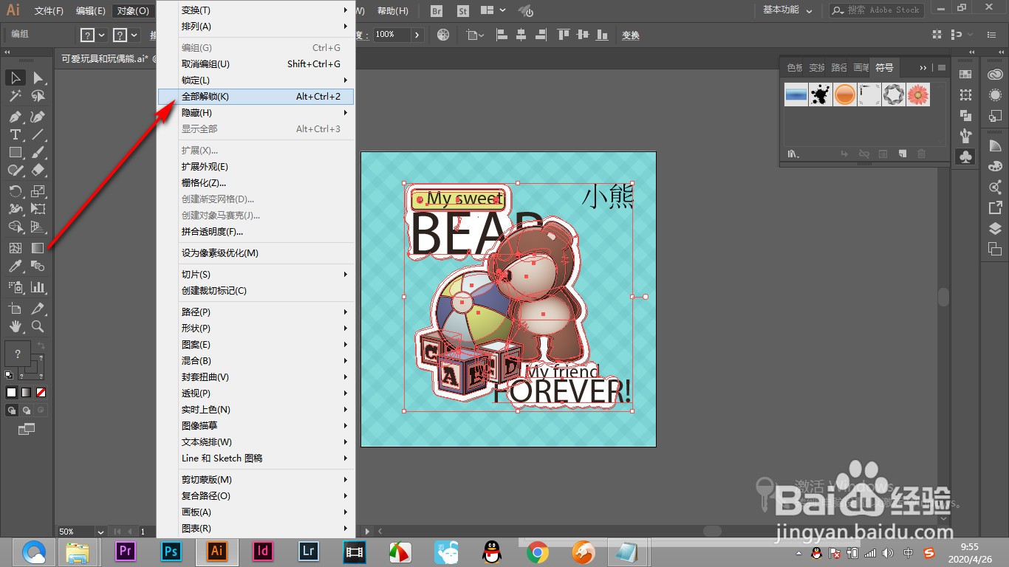Screen dimensions: 1009x567
Task: Select the Line Segment tool
Action: tap(38, 134)
